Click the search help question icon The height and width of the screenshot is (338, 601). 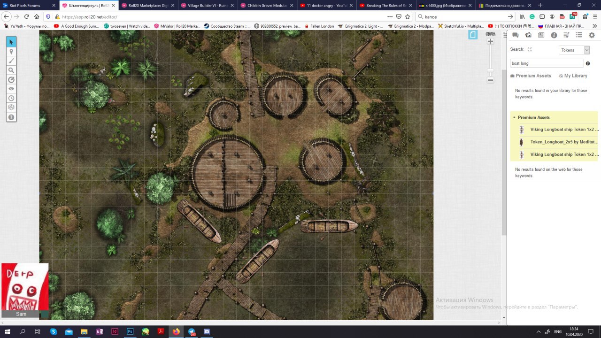pyautogui.click(x=588, y=63)
